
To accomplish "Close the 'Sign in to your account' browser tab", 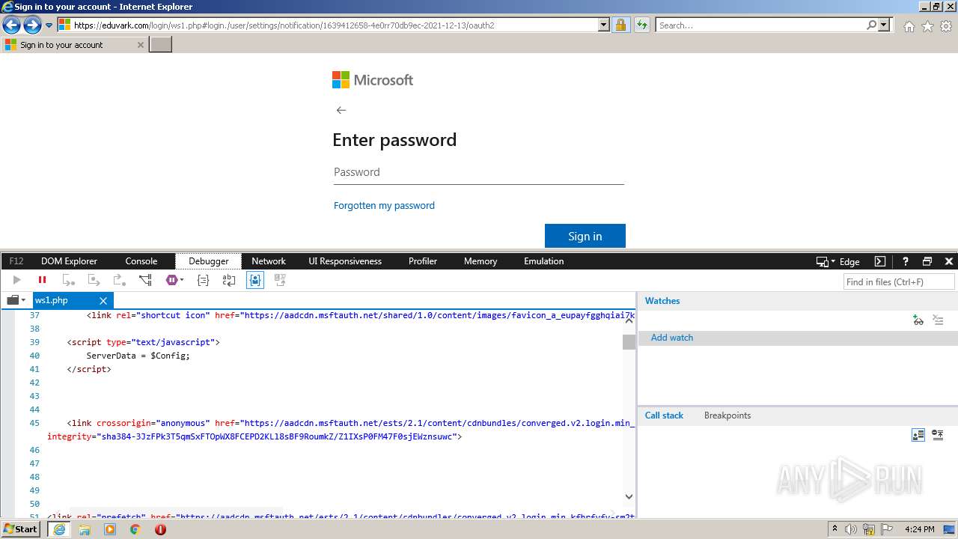I will click(140, 45).
